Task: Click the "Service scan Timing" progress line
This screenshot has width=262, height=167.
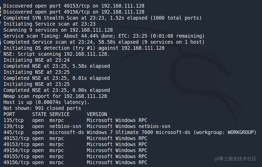Action: pos(104,36)
